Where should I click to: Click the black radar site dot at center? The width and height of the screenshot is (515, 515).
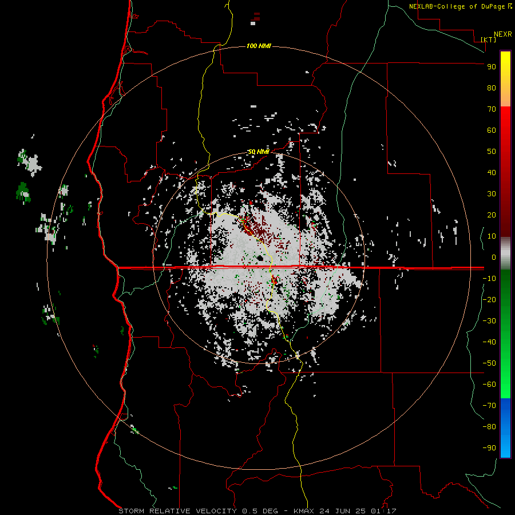tap(260, 258)
